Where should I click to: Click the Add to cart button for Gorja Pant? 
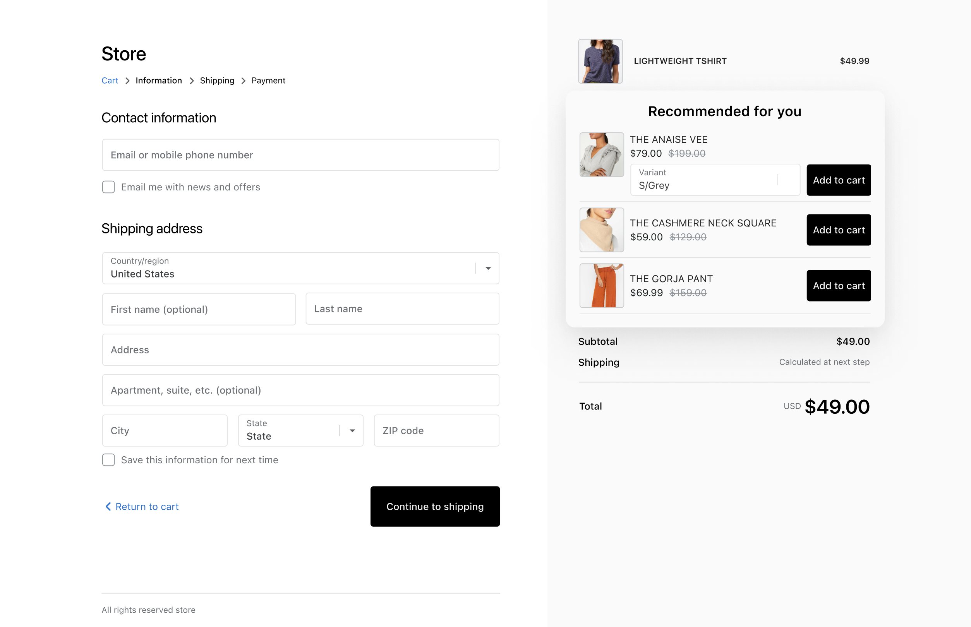[839, 285]
